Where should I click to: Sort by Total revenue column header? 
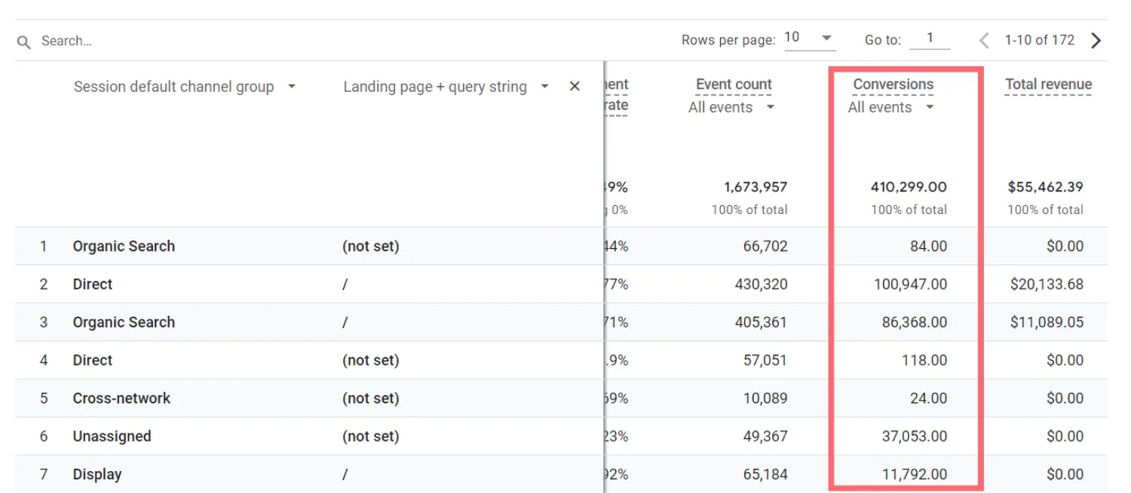[1048, 84]
